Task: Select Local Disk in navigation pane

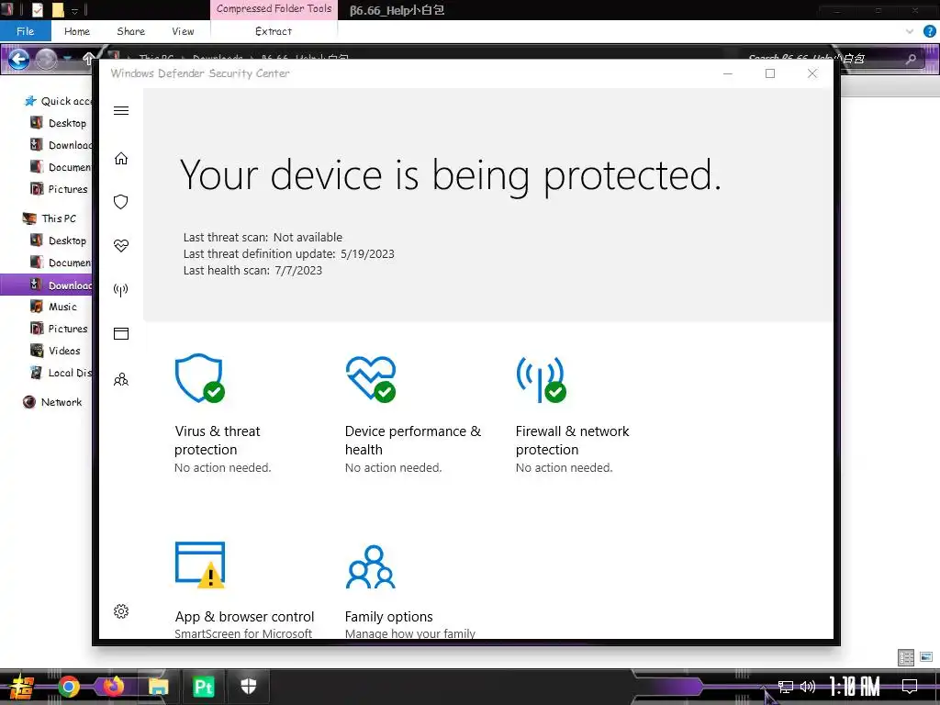Action: 62,373
